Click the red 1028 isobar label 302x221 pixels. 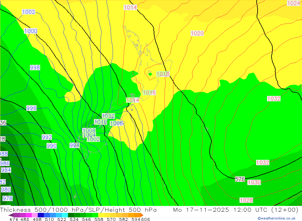tap(246, 200)
